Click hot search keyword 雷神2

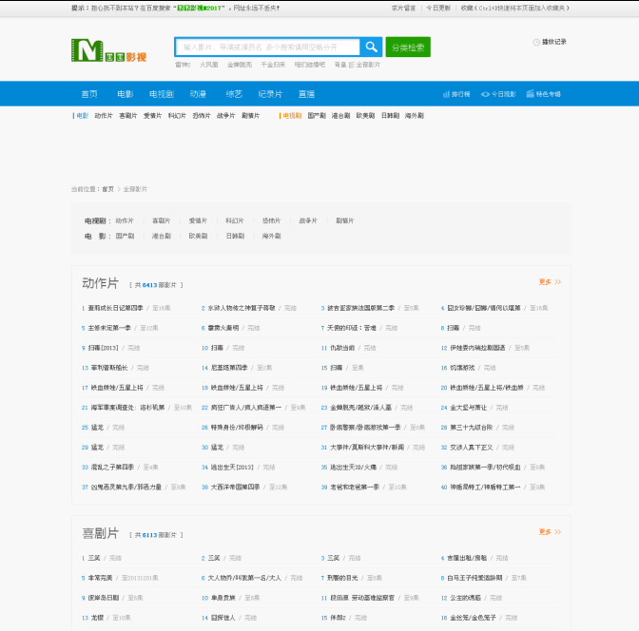pyautogui.click(x=183, y=65)
